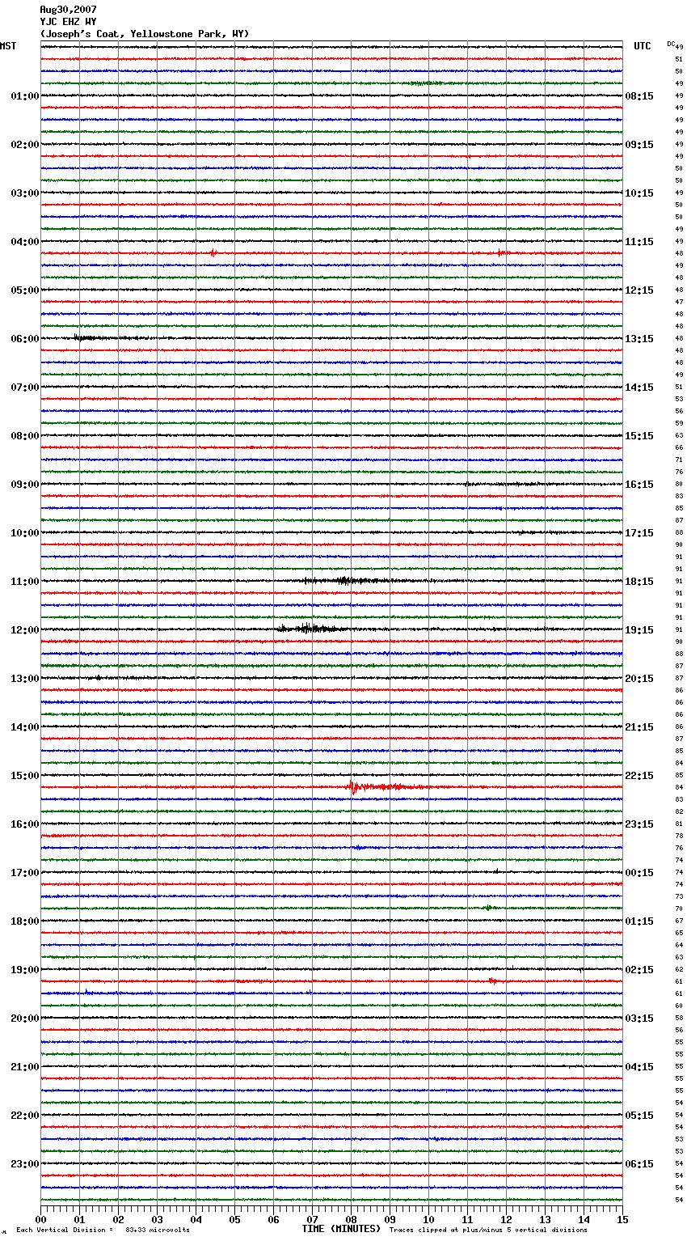The width and height of the screenshot is (687, 1241).
Task: Select the 05:00 MST time label
Action: coord(25,290)
